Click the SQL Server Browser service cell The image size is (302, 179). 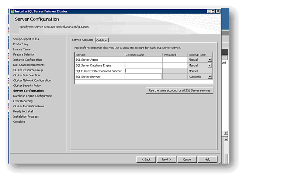point(100,76)
